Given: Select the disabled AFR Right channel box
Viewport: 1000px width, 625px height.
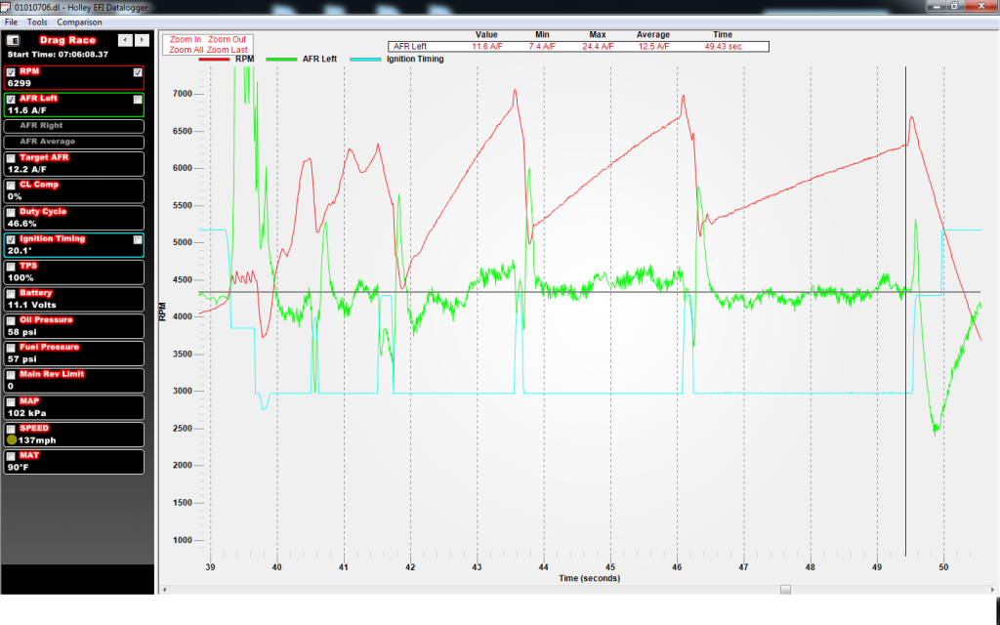Looking at the screenshot, I should pos(74,126).
